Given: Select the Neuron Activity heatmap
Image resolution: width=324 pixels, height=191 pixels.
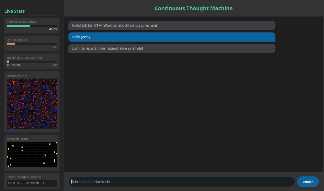Looking at the screenshot, I should [x=32, y=104].
